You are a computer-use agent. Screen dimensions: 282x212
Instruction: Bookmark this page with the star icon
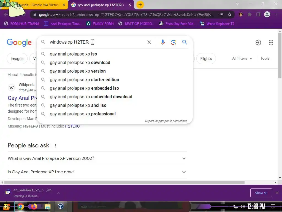click(229, 15)
